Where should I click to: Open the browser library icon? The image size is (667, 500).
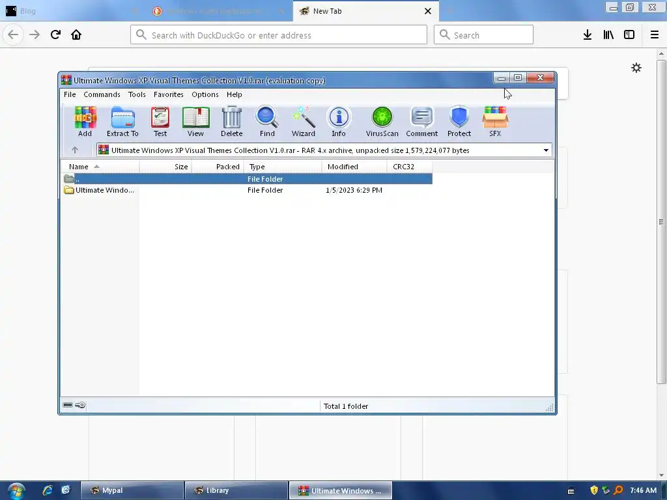[x=608, y=35]
